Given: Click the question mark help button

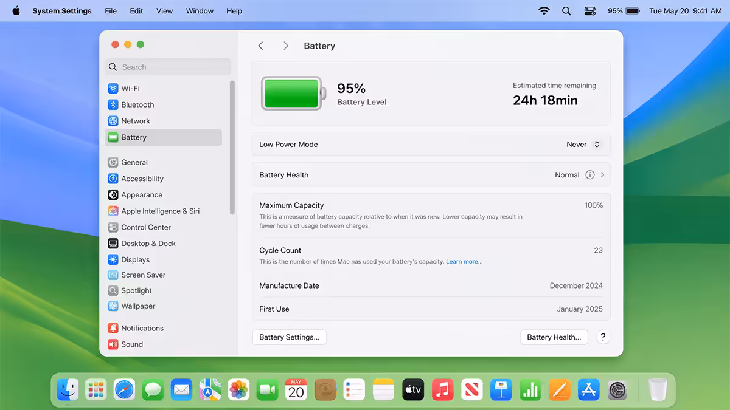Looking at the screenshot, I should pos(603,337).
